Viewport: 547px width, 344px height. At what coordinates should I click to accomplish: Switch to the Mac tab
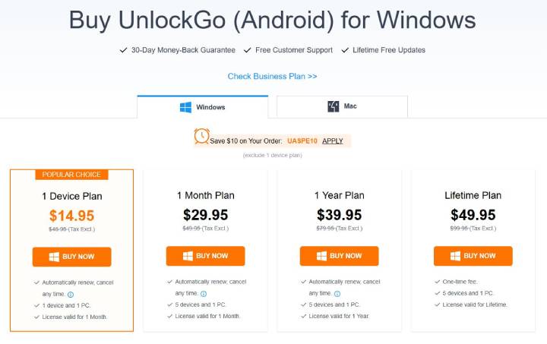coord(342,107)
